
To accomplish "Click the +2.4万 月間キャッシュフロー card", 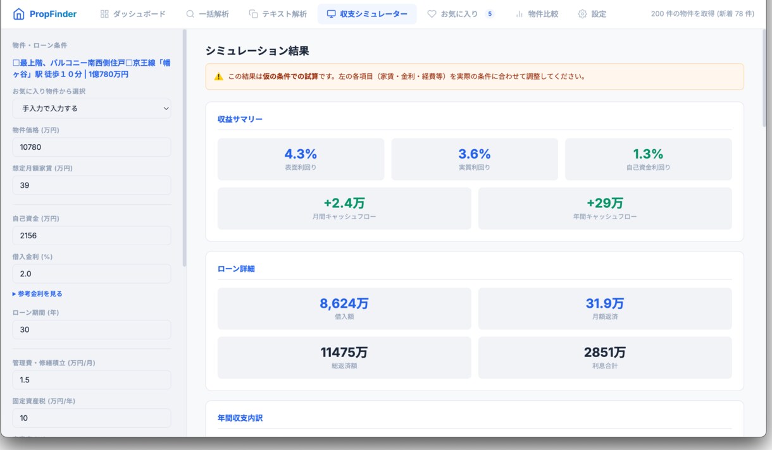I will [344, 208].
